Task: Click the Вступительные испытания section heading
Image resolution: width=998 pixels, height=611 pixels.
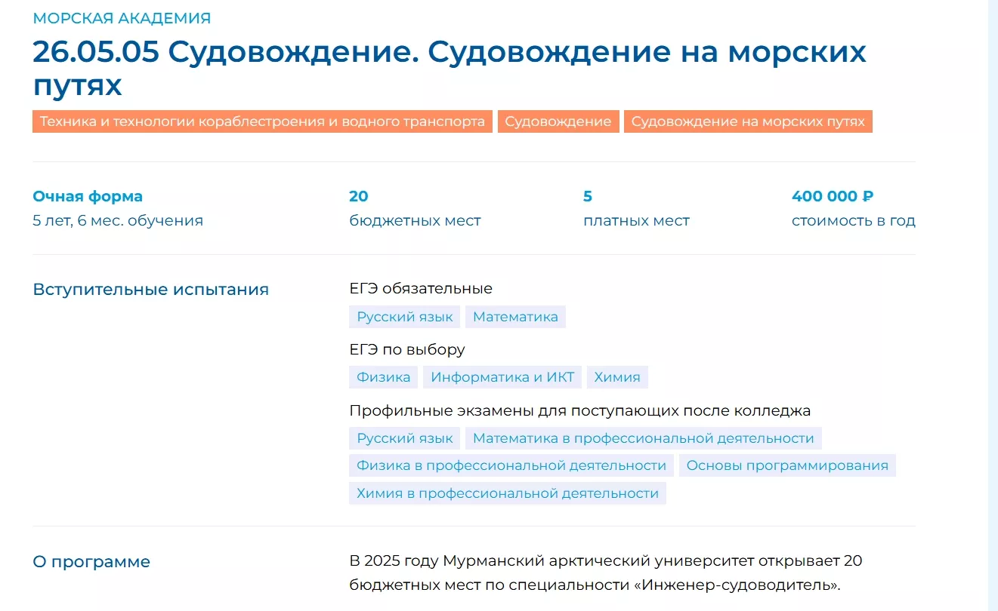Action: pos(151,290)
